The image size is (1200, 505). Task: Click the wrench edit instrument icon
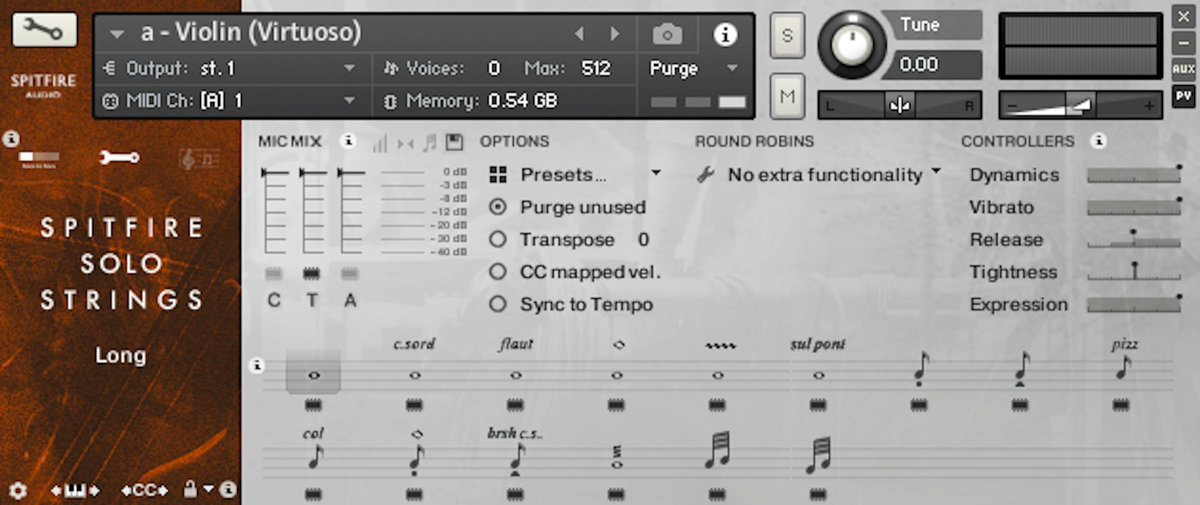point(44,30)
